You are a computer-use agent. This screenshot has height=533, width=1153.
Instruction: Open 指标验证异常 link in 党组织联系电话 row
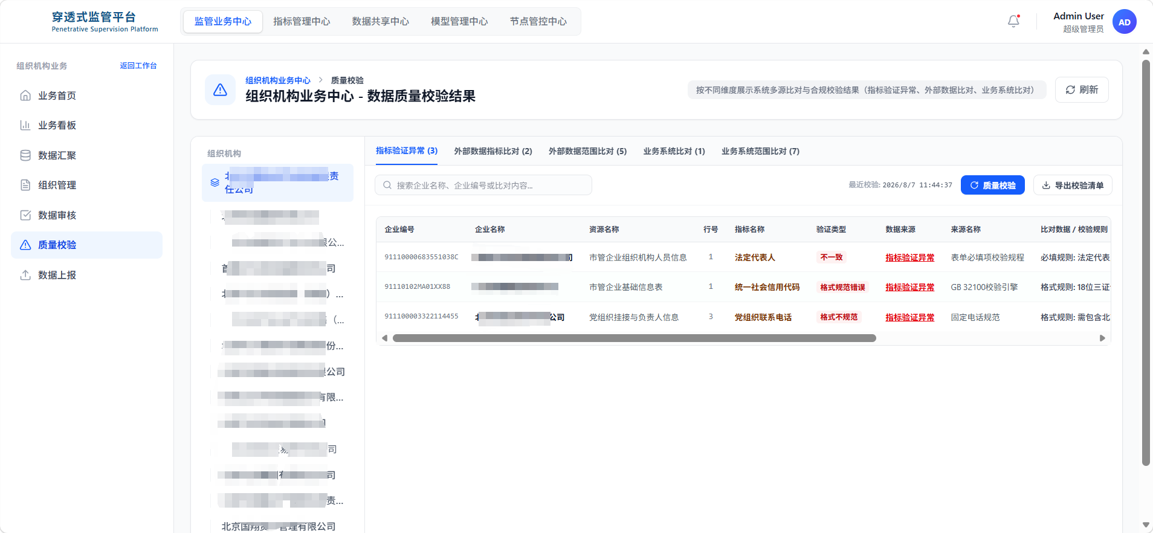(909, 317)
